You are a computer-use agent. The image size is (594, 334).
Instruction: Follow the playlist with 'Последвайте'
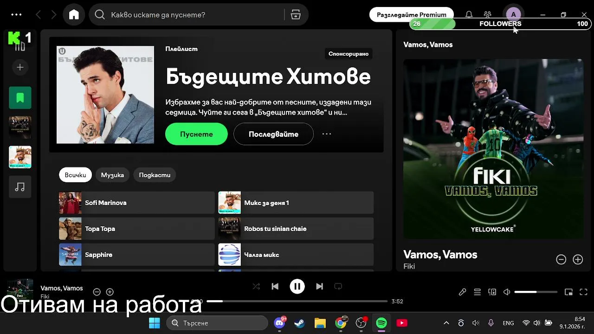point(273,134)
